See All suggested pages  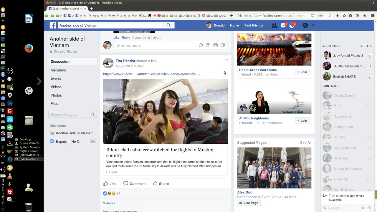(306, 143)
